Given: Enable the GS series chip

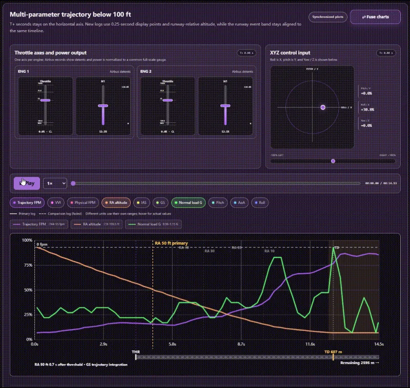Looking at the screenshot, I should click(160, 203).
